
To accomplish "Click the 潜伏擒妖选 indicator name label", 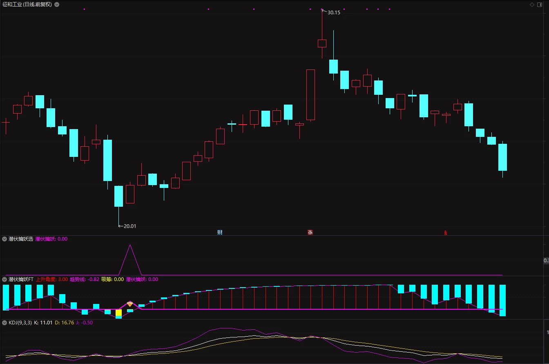I will click(x=21, y=239).
